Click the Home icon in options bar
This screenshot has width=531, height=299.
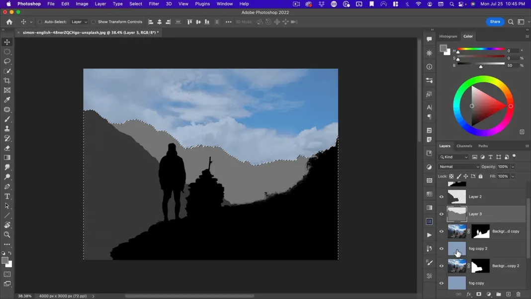click(x=9, y=22)
